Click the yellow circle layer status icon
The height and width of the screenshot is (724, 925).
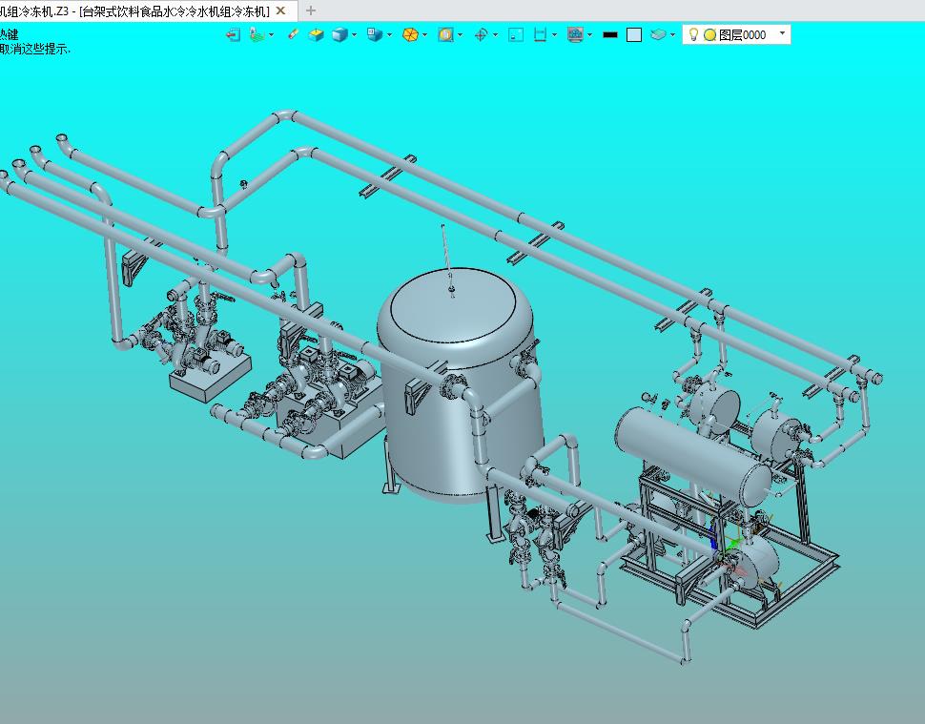(710, 34)
